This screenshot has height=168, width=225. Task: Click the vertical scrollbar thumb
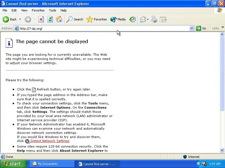point(222,73)
